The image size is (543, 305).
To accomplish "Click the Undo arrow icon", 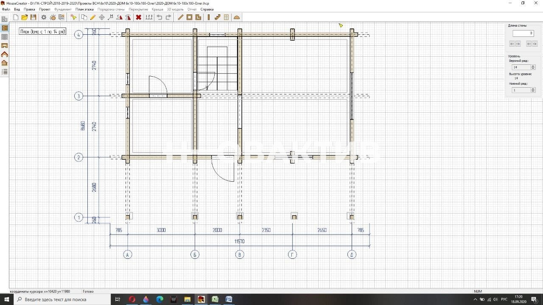I will click(x=160, y=17).
